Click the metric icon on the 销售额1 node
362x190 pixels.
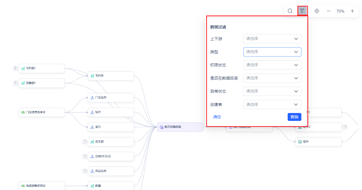pyautogui.click(x=23, y=83)
